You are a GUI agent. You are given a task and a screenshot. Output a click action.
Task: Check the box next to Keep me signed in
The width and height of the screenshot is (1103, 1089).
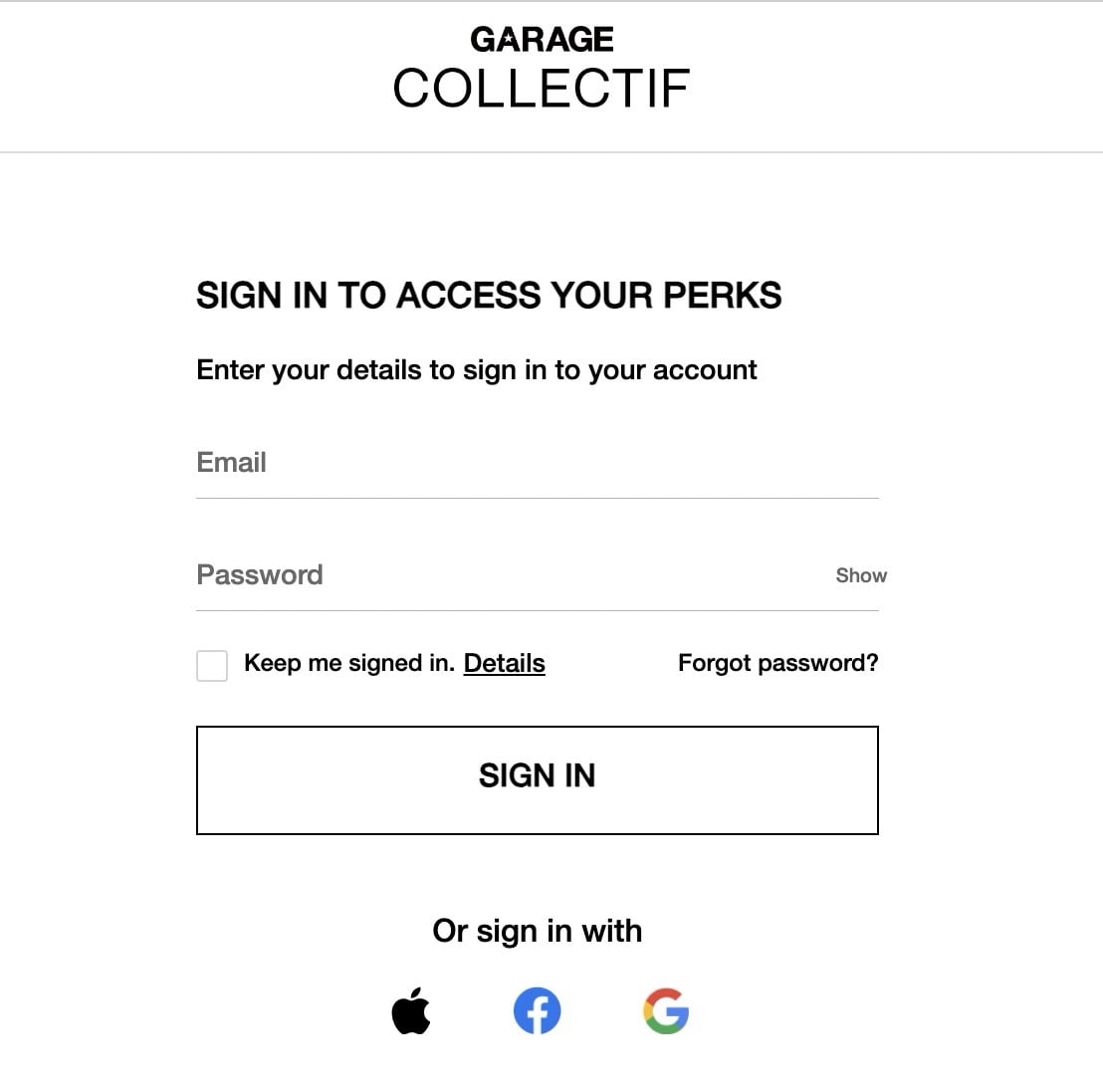[x=211, y=664]
